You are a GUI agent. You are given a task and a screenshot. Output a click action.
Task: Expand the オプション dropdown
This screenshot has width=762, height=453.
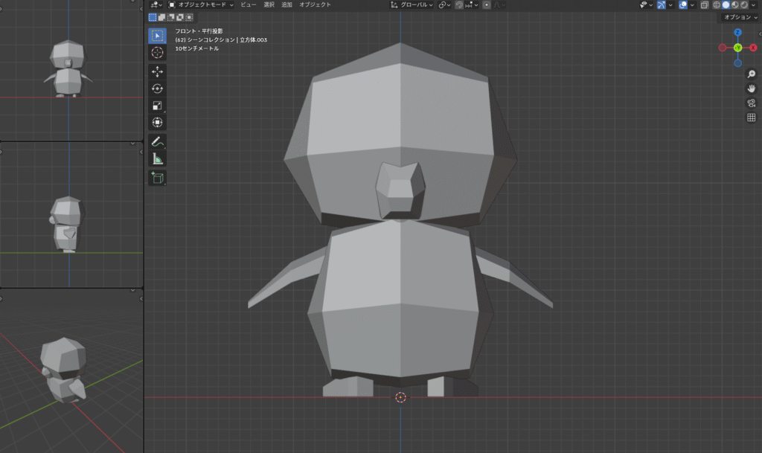click(x=740, y=17)
